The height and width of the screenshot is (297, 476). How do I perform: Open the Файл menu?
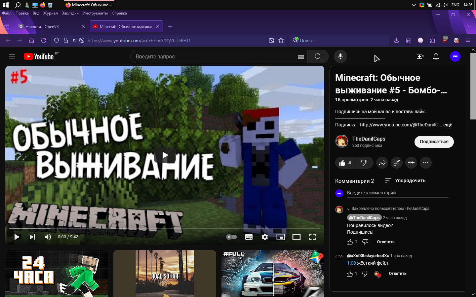[7, 13]
